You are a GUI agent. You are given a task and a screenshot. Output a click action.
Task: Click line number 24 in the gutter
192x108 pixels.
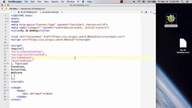5,85
